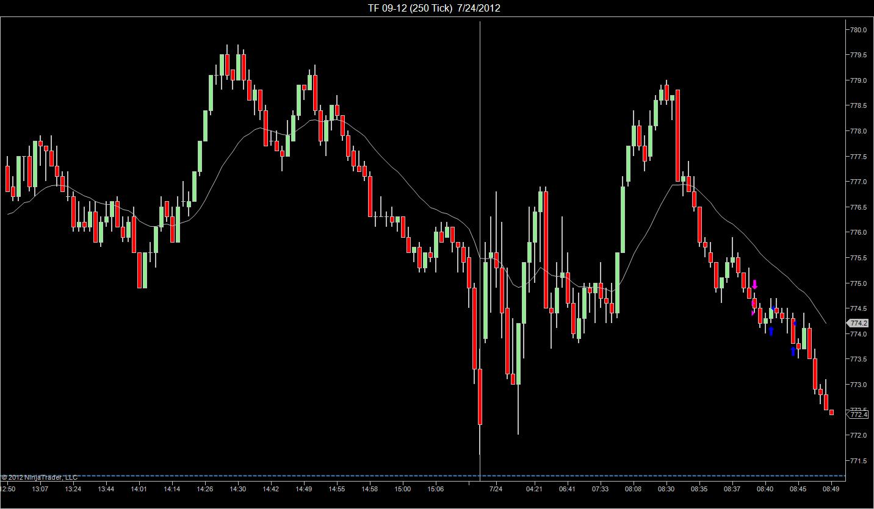The width and height of the screenshot is (874, 509).
Task: Click the 14:58 time axis label
Action: click(x=370, y=489)
